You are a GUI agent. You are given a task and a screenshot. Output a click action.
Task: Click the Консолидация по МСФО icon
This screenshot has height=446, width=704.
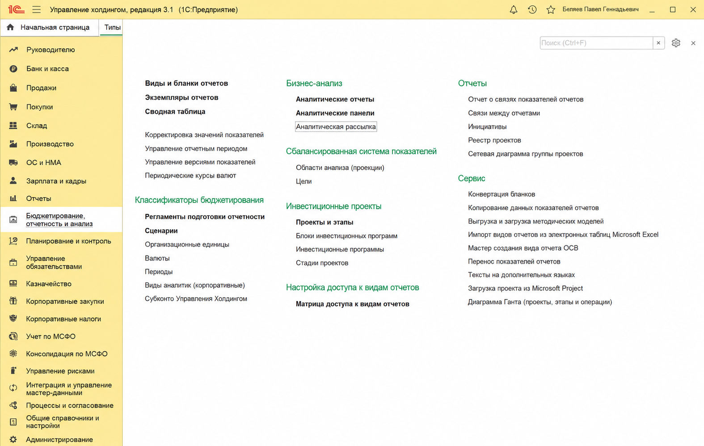pyautogui.click(x=13, y=353)
